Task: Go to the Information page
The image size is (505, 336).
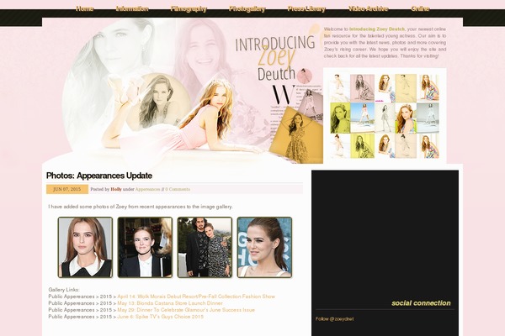Action: [132, 8]
